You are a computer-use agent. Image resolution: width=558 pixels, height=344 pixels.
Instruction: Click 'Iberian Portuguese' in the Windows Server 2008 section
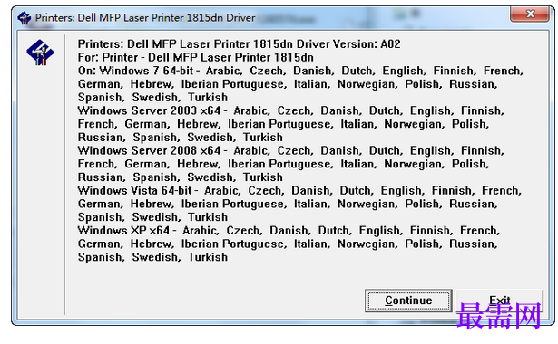(280, 164)
